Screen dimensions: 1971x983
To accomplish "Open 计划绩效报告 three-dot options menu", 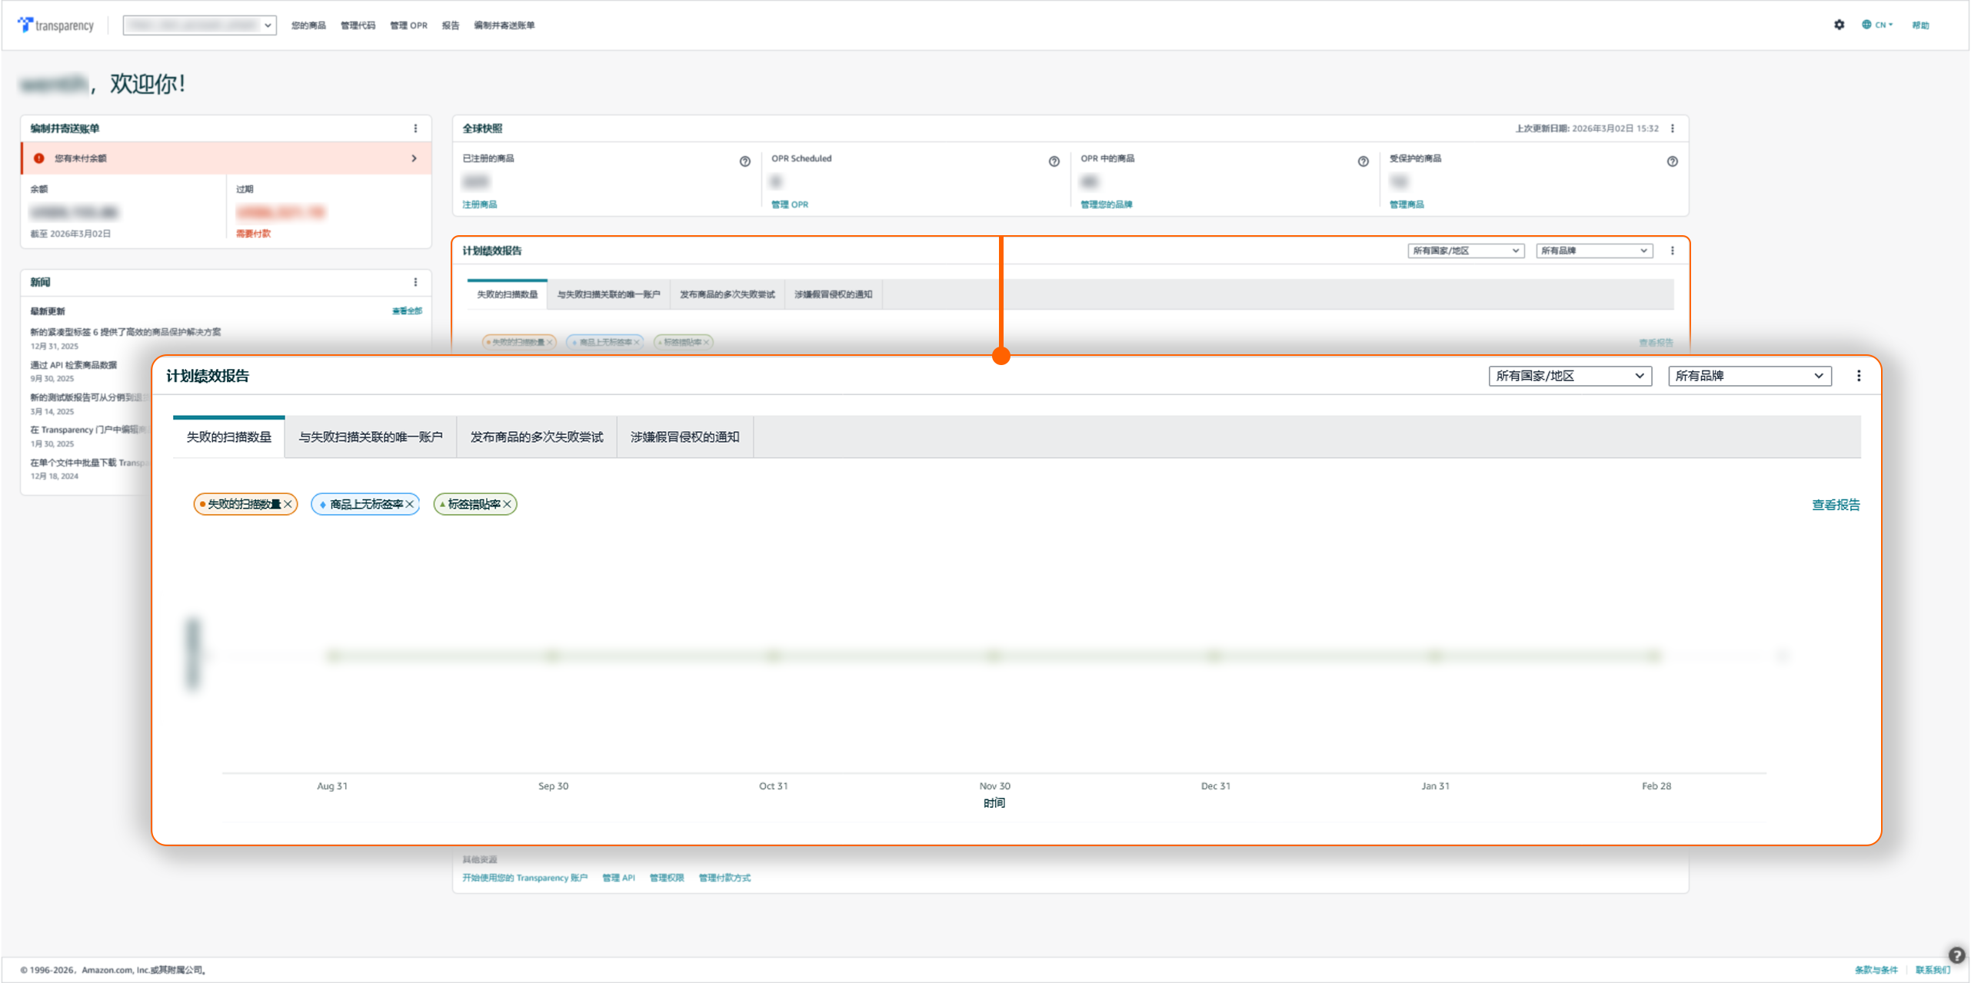I will pos(1859,376).
